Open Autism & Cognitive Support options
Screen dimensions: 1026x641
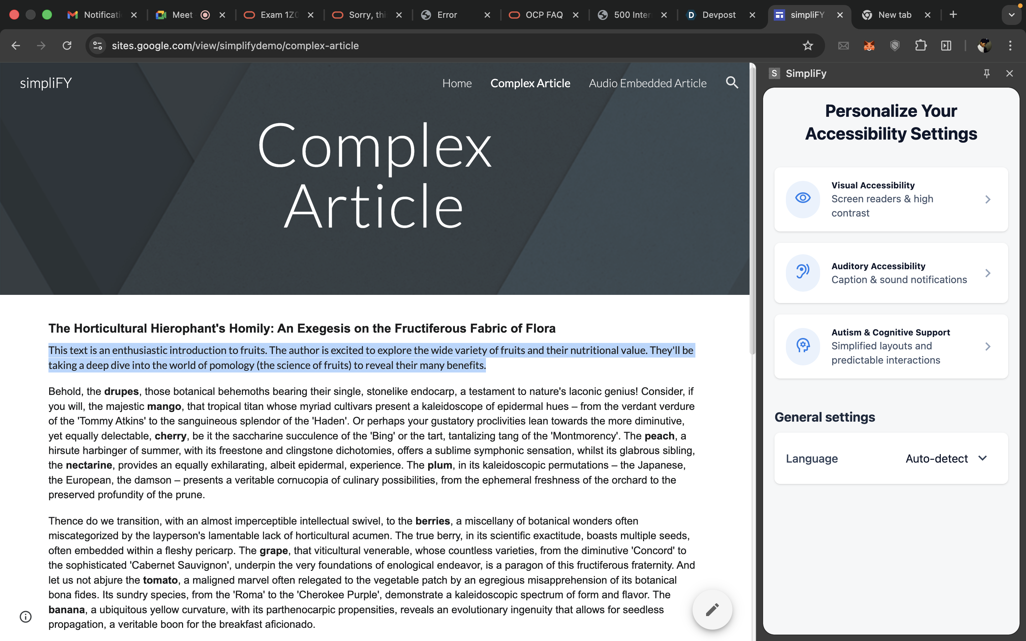click(x=891, y=346)
